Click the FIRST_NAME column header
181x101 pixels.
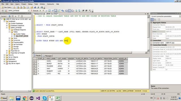[x=51, y=59]
